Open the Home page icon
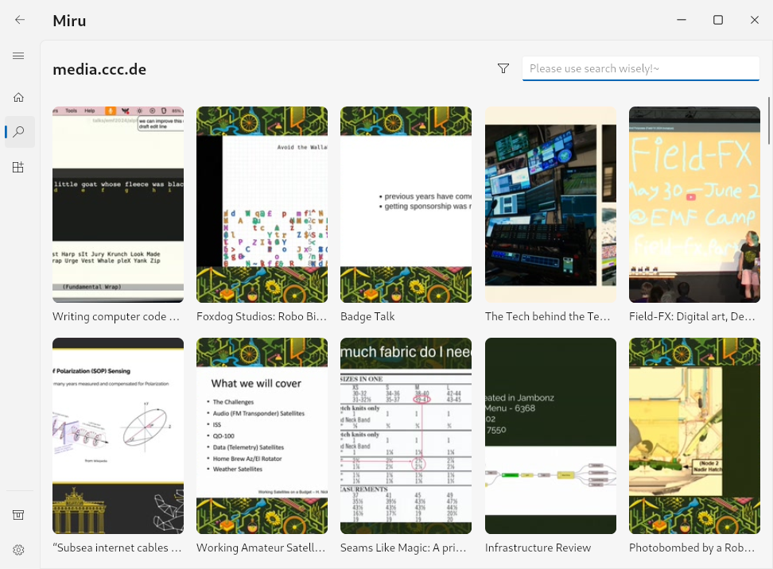This screenshot has height=569, width=773. click(x=18, y=97)
